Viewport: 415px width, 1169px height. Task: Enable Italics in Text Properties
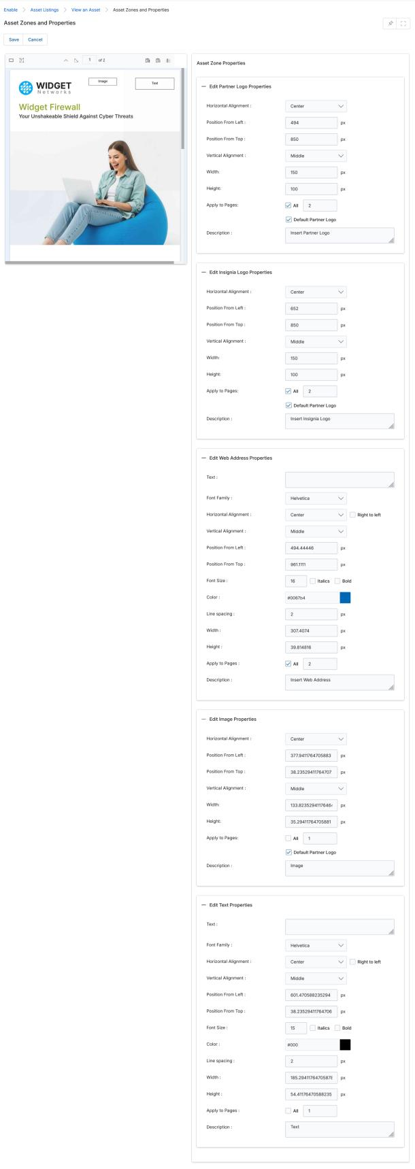[x=313, y=1028]
